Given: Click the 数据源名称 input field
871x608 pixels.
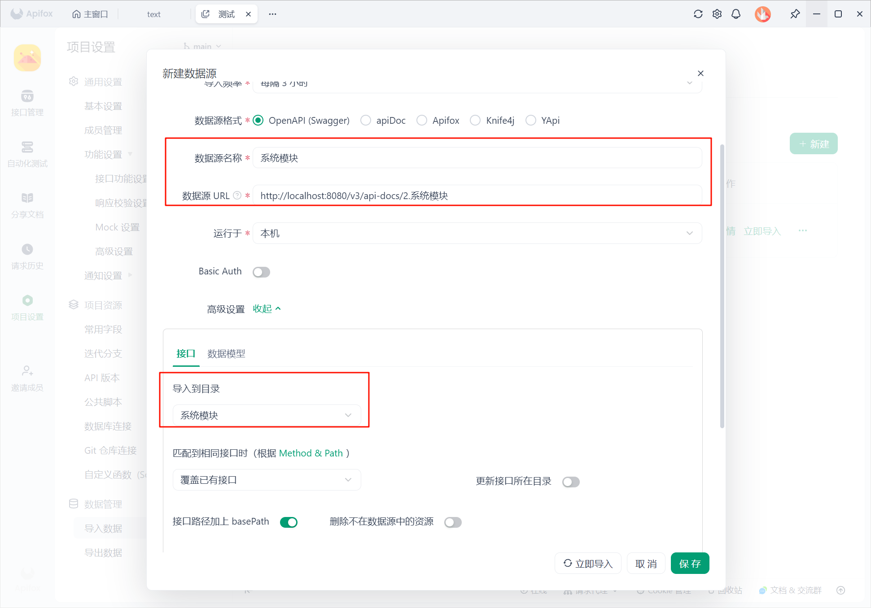Looking at the screenshot, I should (477, 158).
